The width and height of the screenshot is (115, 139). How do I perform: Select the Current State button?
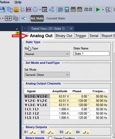point(56,18)
